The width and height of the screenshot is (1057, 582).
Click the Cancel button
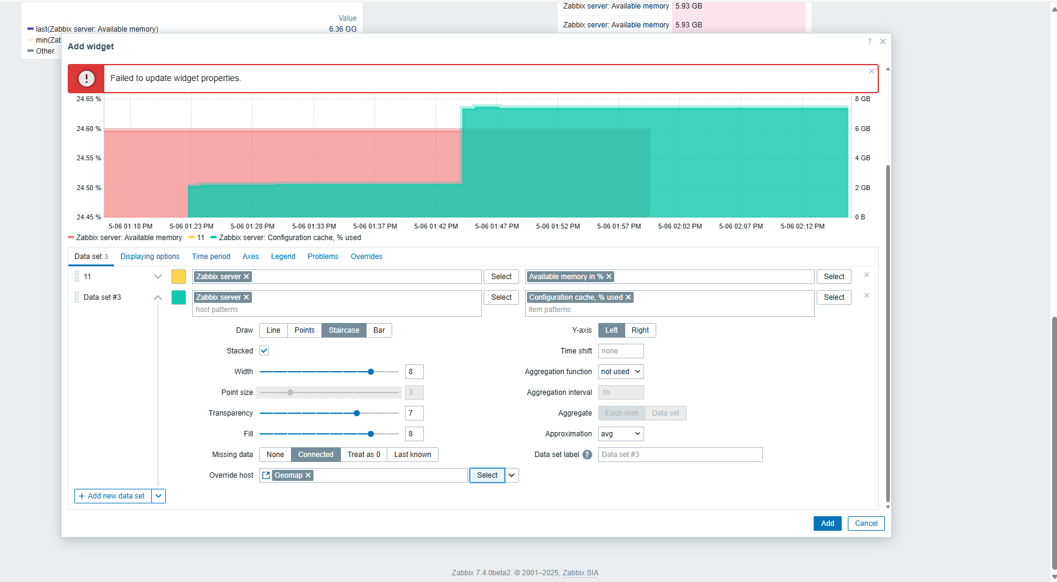[x=866, y=523]
